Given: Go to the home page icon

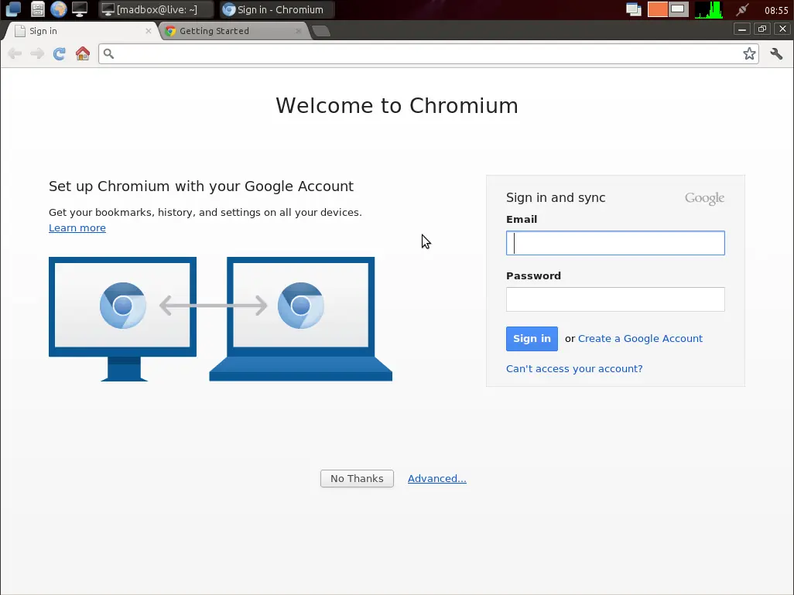Looking at the screenshot, I should pyautogui.click(x=83, y=53).
